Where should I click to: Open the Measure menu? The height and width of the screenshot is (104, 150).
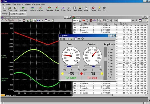point(20,4)
